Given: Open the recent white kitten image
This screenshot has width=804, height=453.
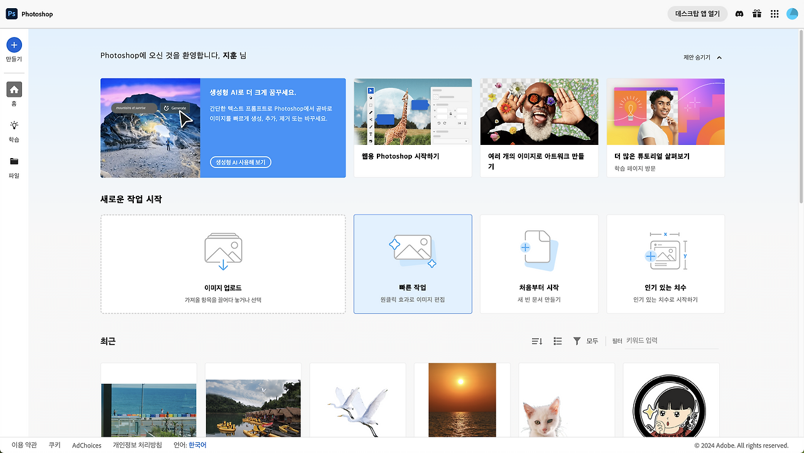Looking at the screenshot, I should pyautogui.click(x=546, y=417).
